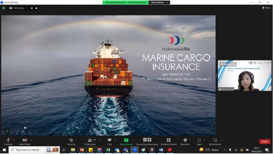The image size is (273, 154).
Task: Open the Security shield menu
Action: click(x=71, y=142)
